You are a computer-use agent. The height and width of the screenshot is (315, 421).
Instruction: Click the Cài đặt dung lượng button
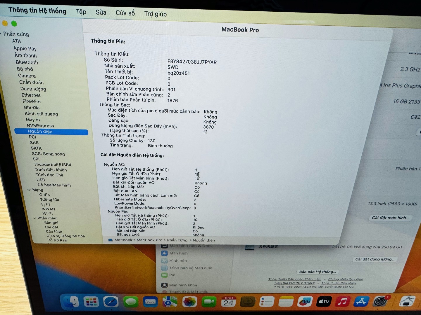click(x=375, y=259)
